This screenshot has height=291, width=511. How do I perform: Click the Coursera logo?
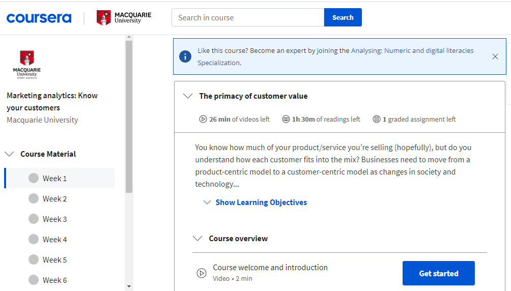point(39,18)
